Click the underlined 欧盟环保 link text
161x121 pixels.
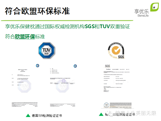point(25,36)
